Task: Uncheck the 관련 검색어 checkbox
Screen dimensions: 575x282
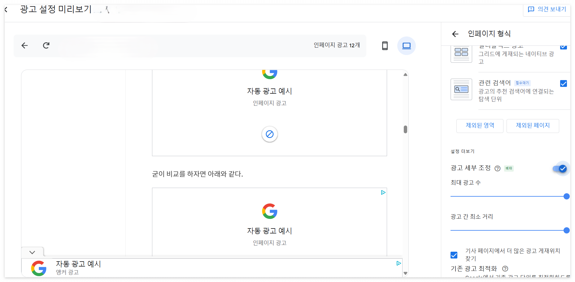Action: point(564,83)
